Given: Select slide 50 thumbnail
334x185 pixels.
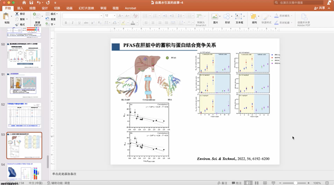Looking at the screenshot, I should [x=24, y=55].
